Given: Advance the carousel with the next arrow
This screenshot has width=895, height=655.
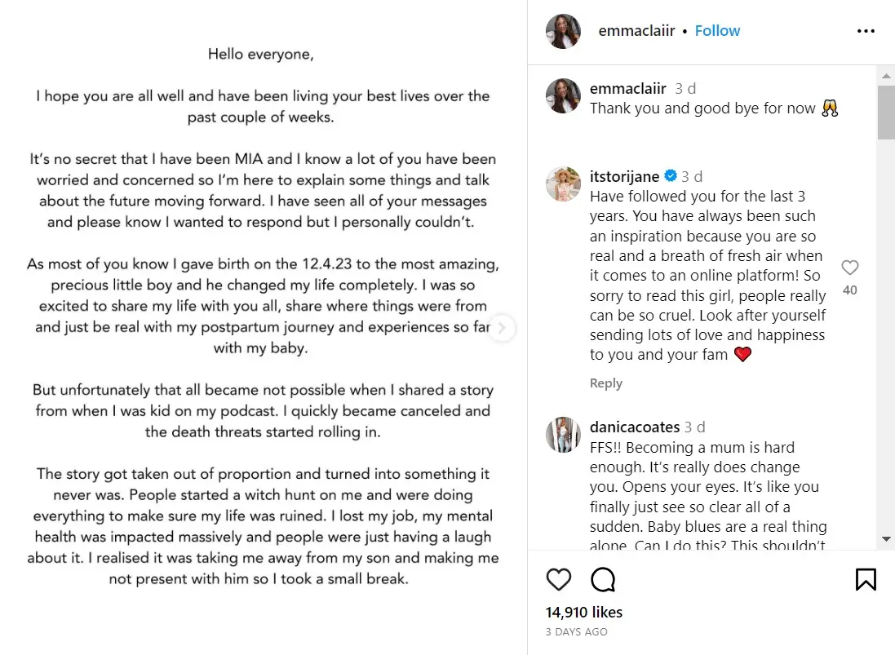Looking at the screenshot, I should click(x=502, y=328).
